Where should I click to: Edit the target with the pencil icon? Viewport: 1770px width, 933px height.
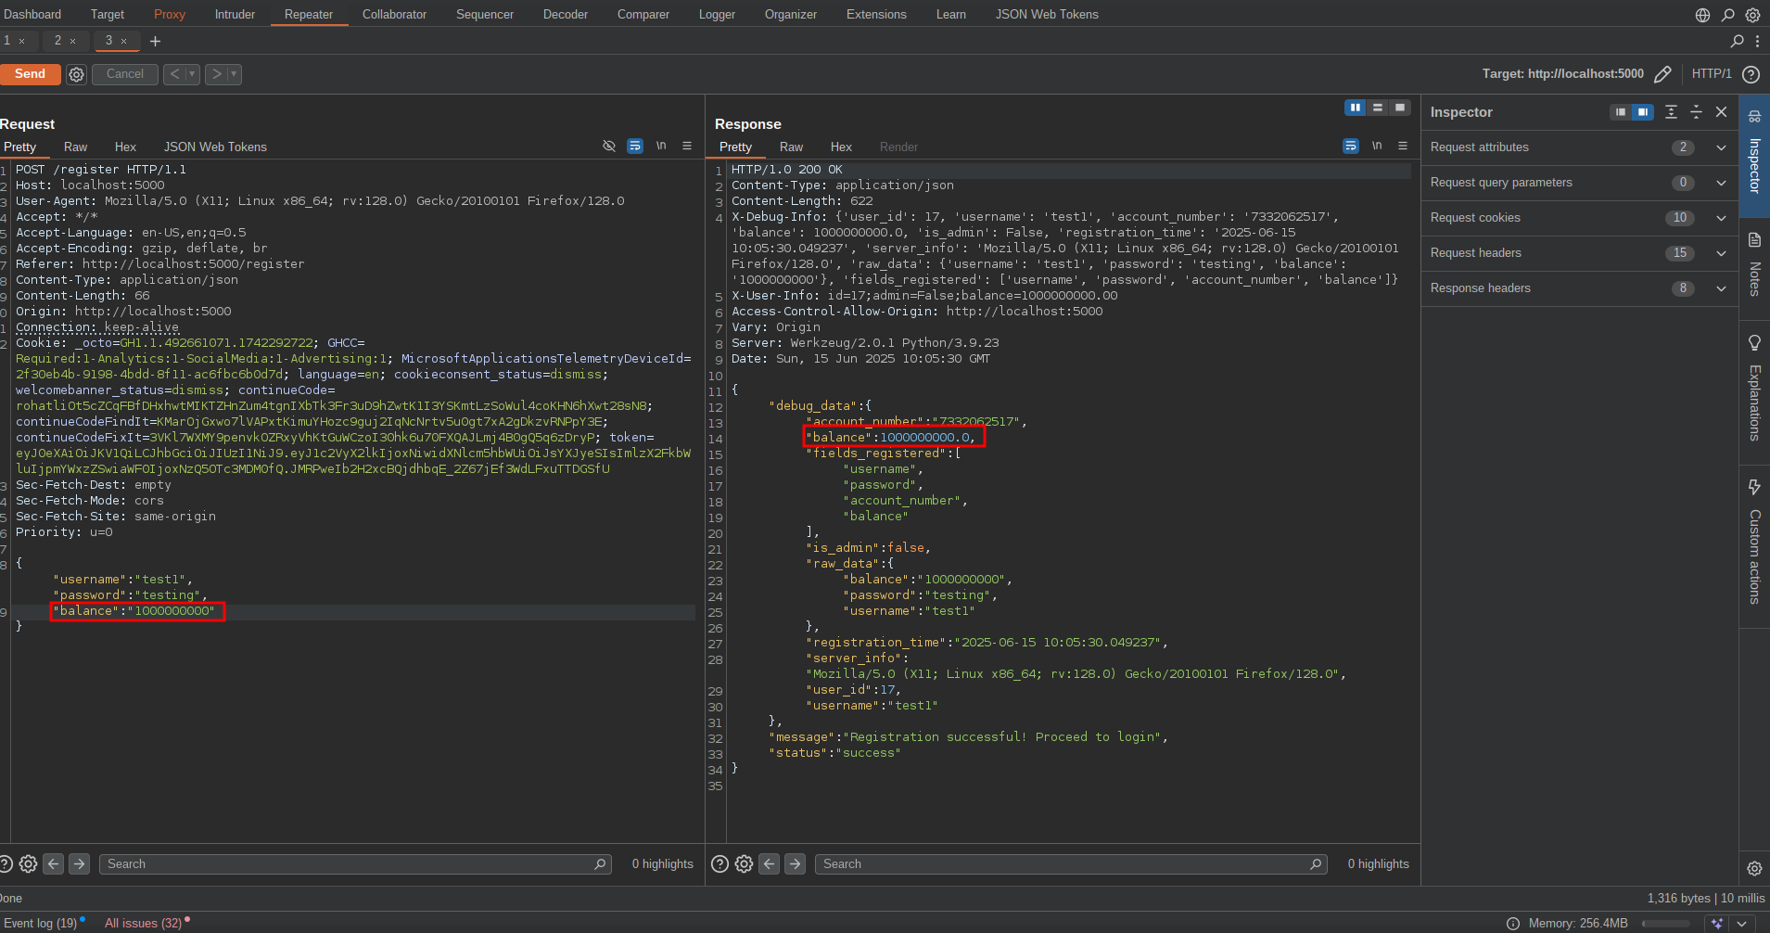[x=1662, y=74]
